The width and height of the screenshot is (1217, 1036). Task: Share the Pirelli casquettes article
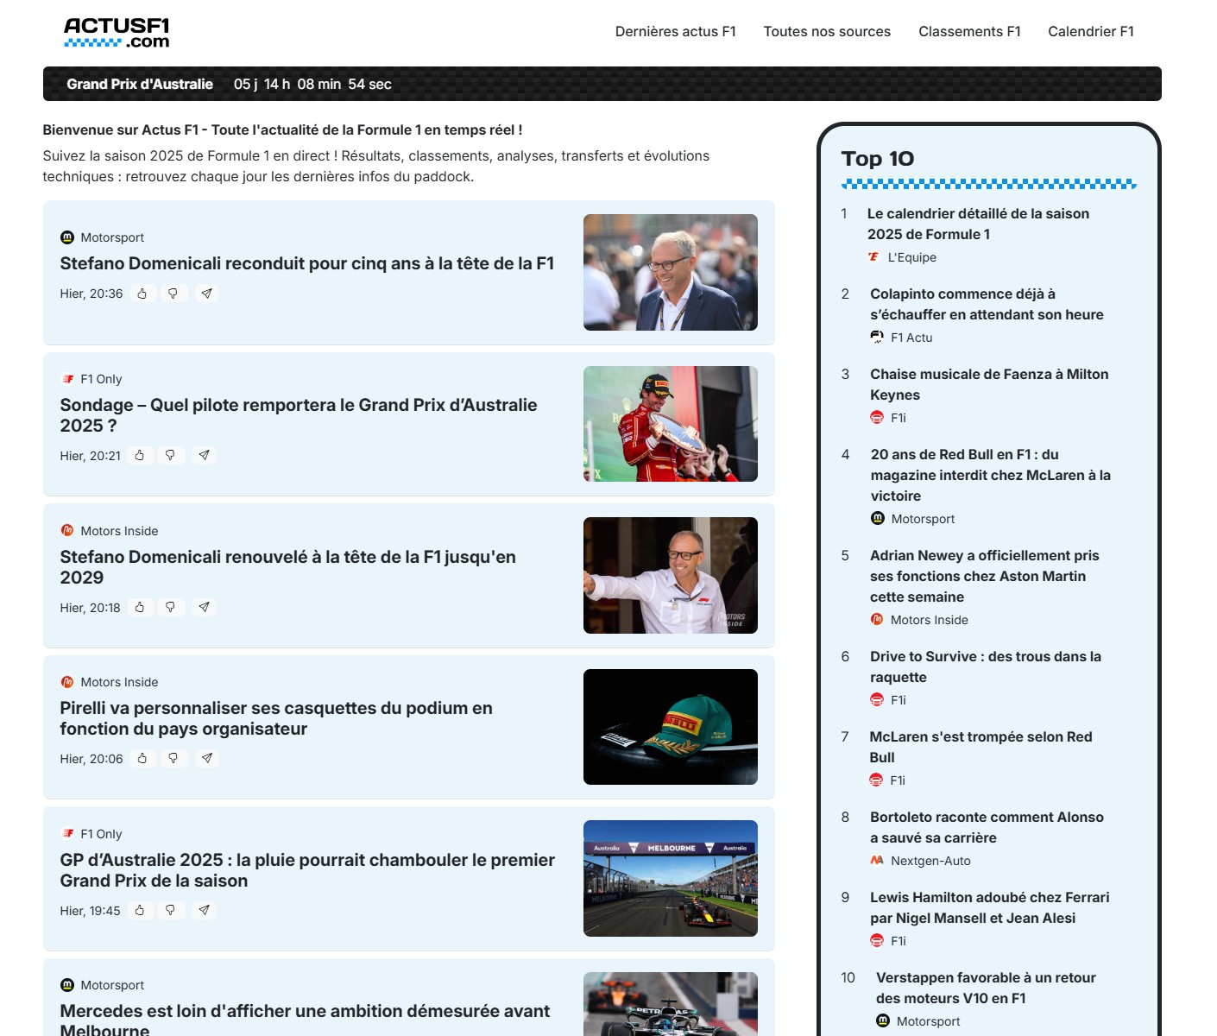pos(207,758)
